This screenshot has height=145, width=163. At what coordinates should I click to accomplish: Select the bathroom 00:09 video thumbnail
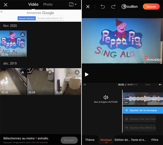tap(40, 82)
